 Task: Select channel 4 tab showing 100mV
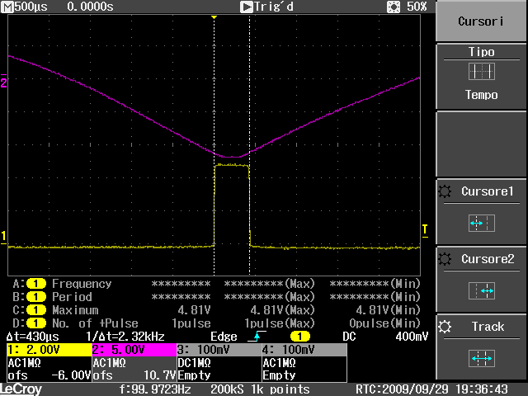[x=302, y=350]
